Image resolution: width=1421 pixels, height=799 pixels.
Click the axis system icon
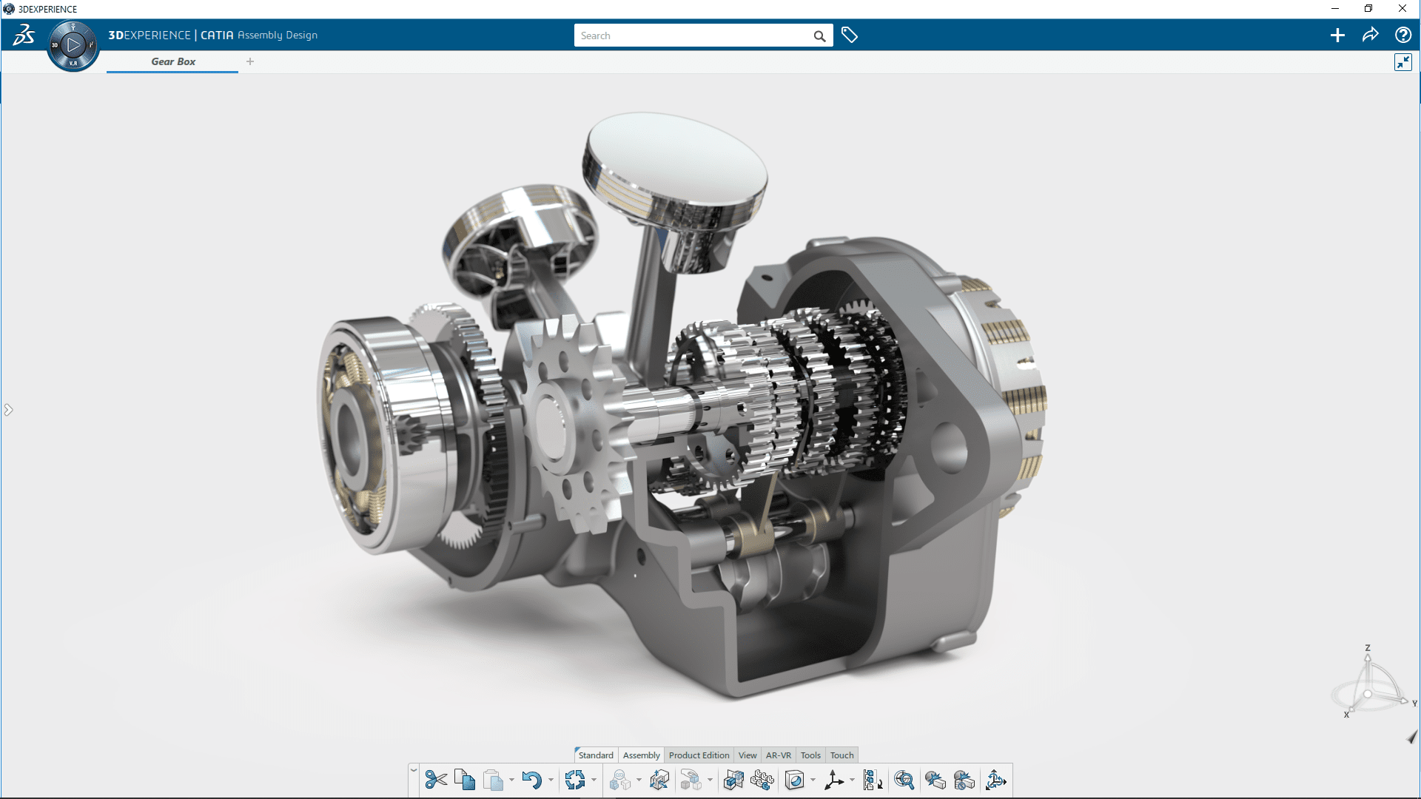click(x=833, y=780)
